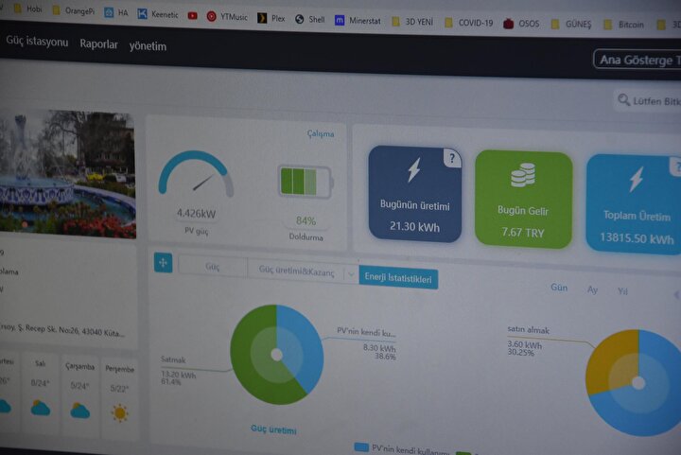The width and height of the screenshot is (681, 455).
Task: Select the Gün time range option
Action: pyautogui.click(x=559, y=289)
